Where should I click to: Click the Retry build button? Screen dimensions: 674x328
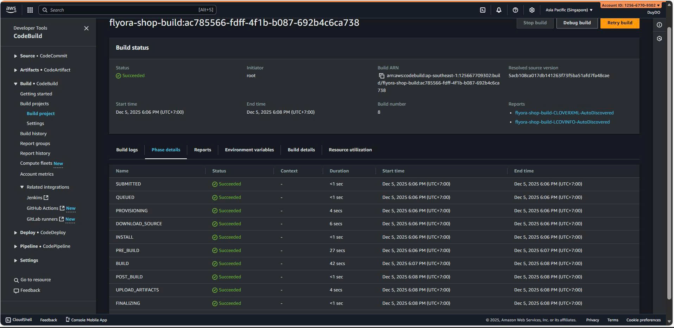click(x=619, y=23)
